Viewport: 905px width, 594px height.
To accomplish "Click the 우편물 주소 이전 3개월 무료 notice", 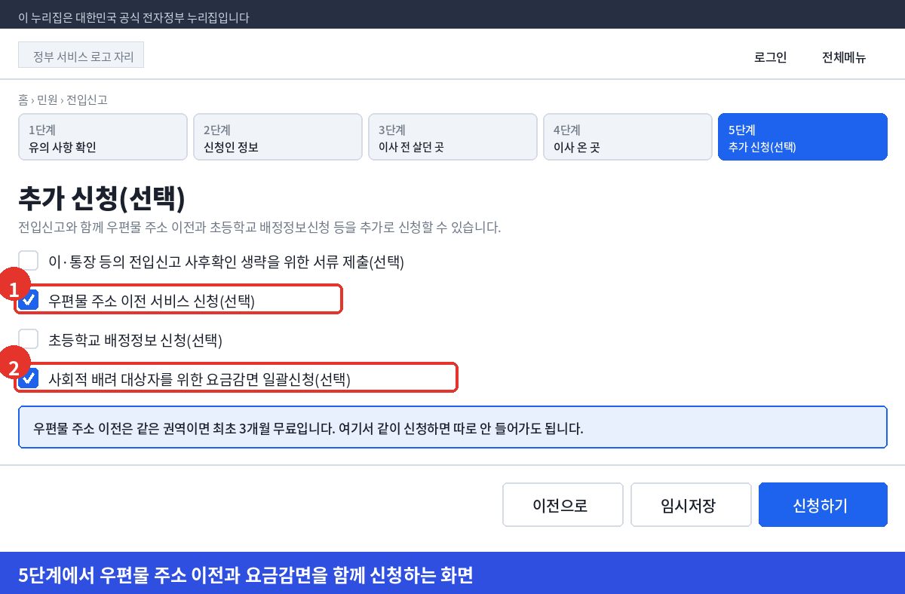I will tap(452, 428).
